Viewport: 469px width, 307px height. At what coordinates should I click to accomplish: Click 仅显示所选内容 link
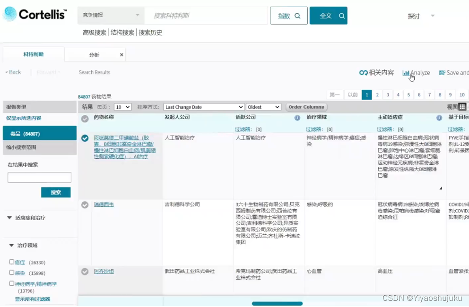(24, 118)
